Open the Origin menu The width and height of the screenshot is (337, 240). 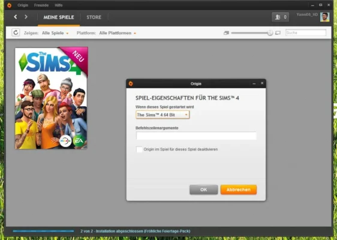(x=23, y=5)
